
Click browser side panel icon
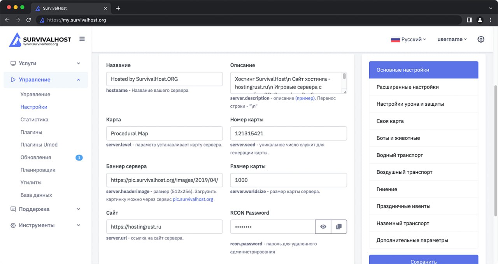pos(469,20)
